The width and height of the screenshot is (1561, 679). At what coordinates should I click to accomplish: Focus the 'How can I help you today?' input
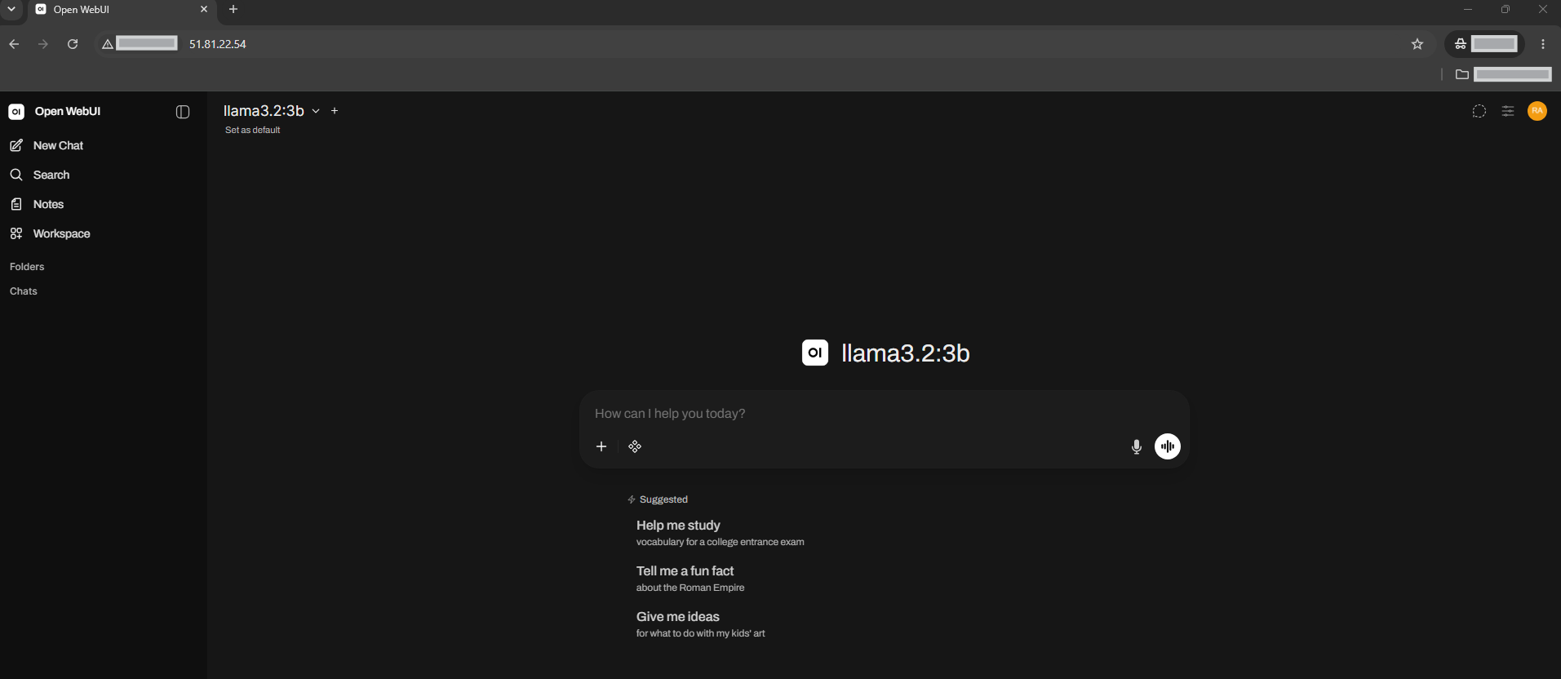pos(885,414)
